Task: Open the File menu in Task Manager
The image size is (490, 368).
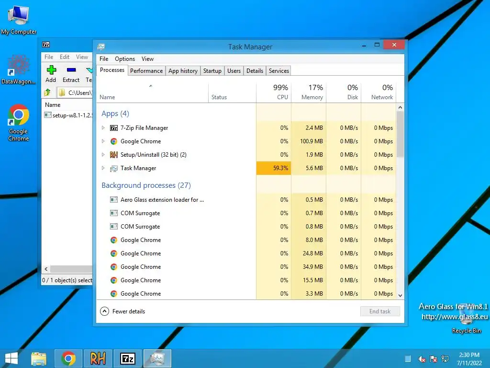Action: click(x=104, y=59)
